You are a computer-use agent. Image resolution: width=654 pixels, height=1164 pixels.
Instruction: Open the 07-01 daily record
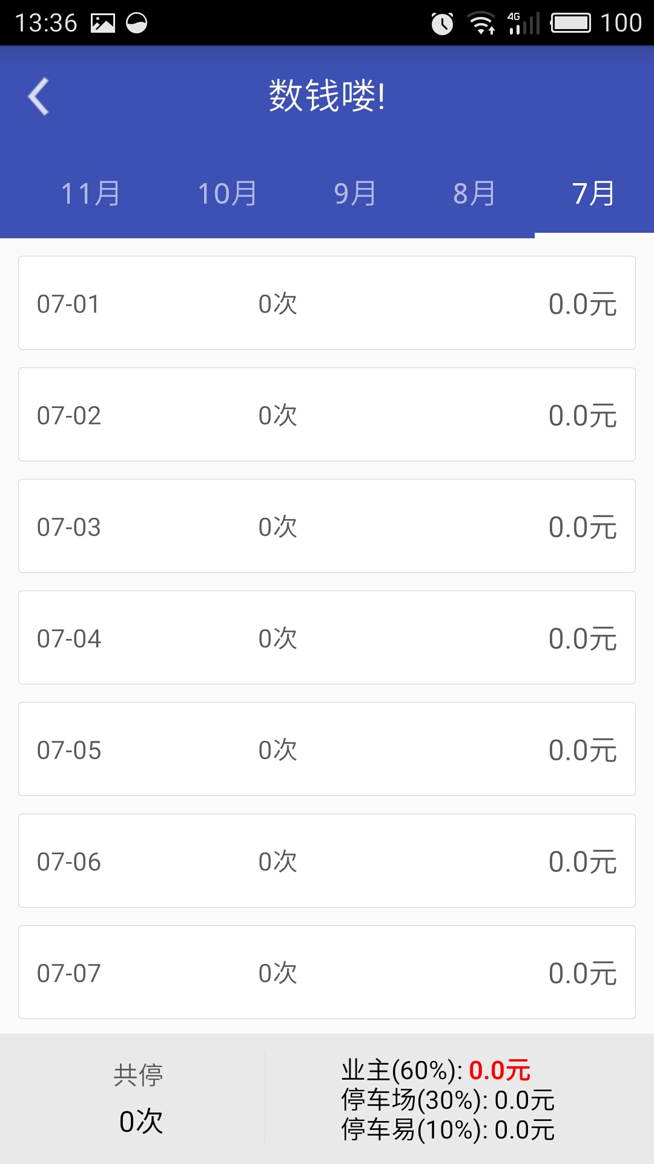(327, 303)
